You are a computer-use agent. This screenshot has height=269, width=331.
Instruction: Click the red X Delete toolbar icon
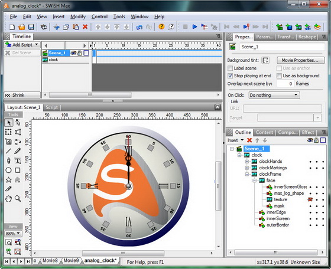point(85,27)
